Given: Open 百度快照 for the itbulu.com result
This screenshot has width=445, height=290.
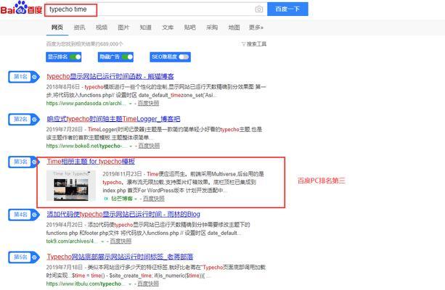Looking at the screenshot, I should click(148, 283).
